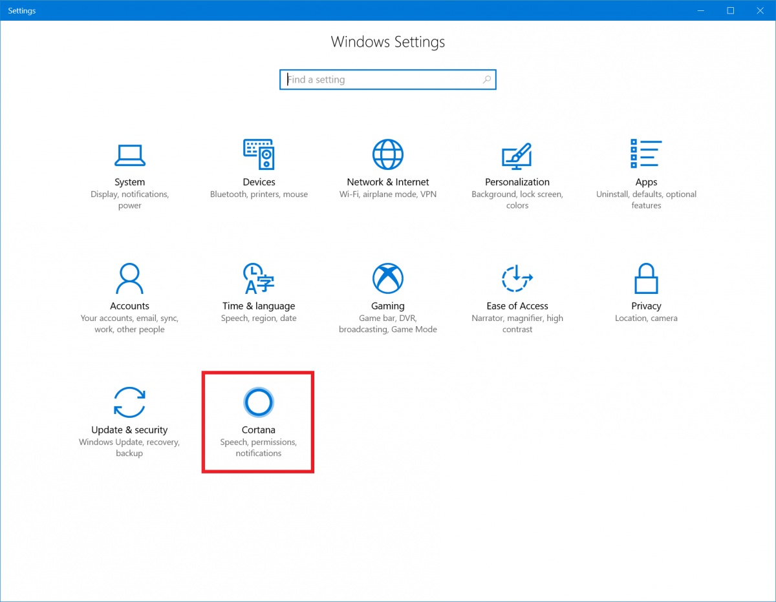Maximize the Settings window
The height and width of the screenshot is (602, 776).
click(x=730, y=10)
